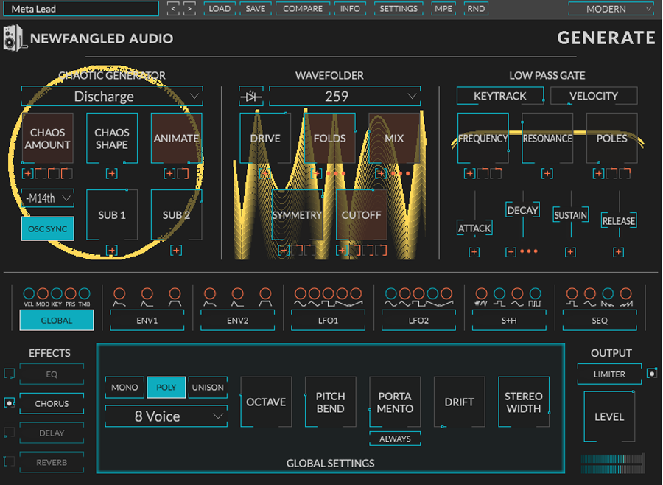
Task: Add modulation under Frequency plus icon
Action: click(469, 173)
